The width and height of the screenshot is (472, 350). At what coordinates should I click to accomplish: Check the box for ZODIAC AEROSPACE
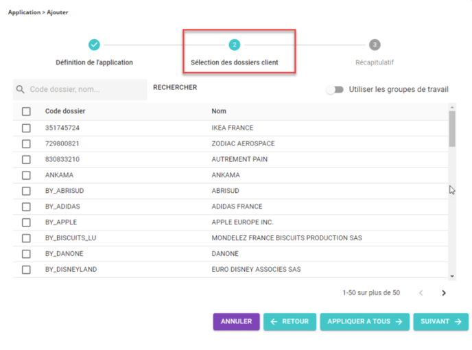[26, 143]
